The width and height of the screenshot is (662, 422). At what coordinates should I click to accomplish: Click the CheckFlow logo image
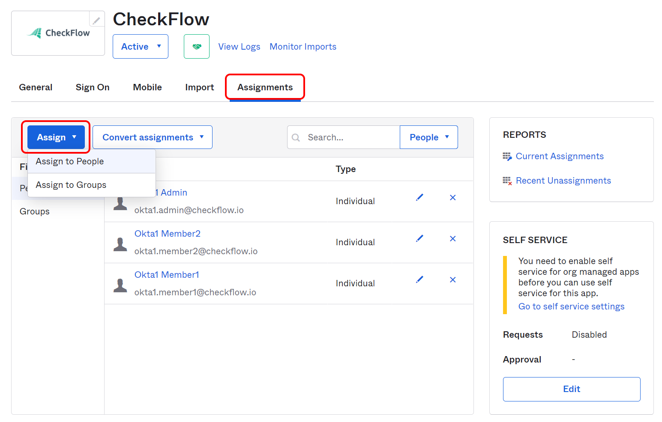59,33
